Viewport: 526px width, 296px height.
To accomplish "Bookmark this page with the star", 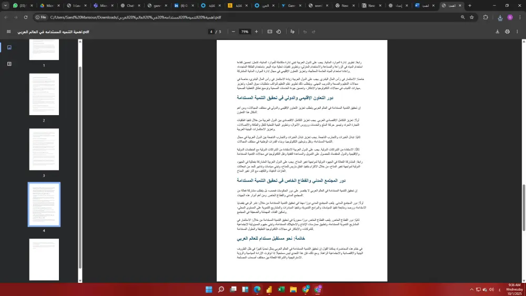I will (x=472, y=17).
